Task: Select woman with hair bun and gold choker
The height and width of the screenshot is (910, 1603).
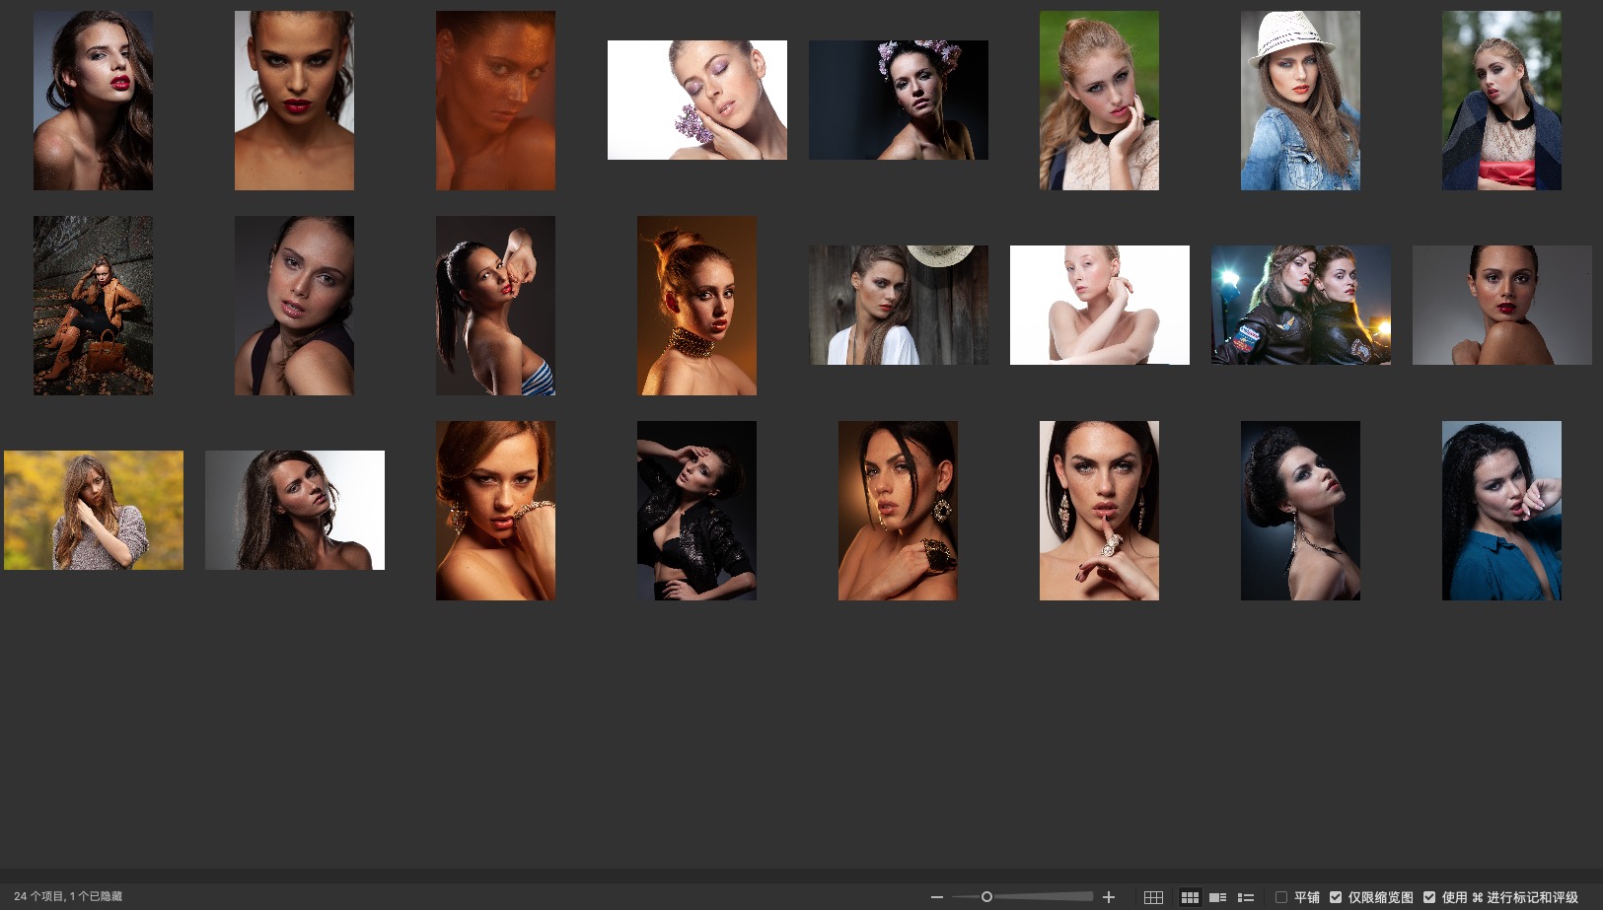Action: (696, 306)
